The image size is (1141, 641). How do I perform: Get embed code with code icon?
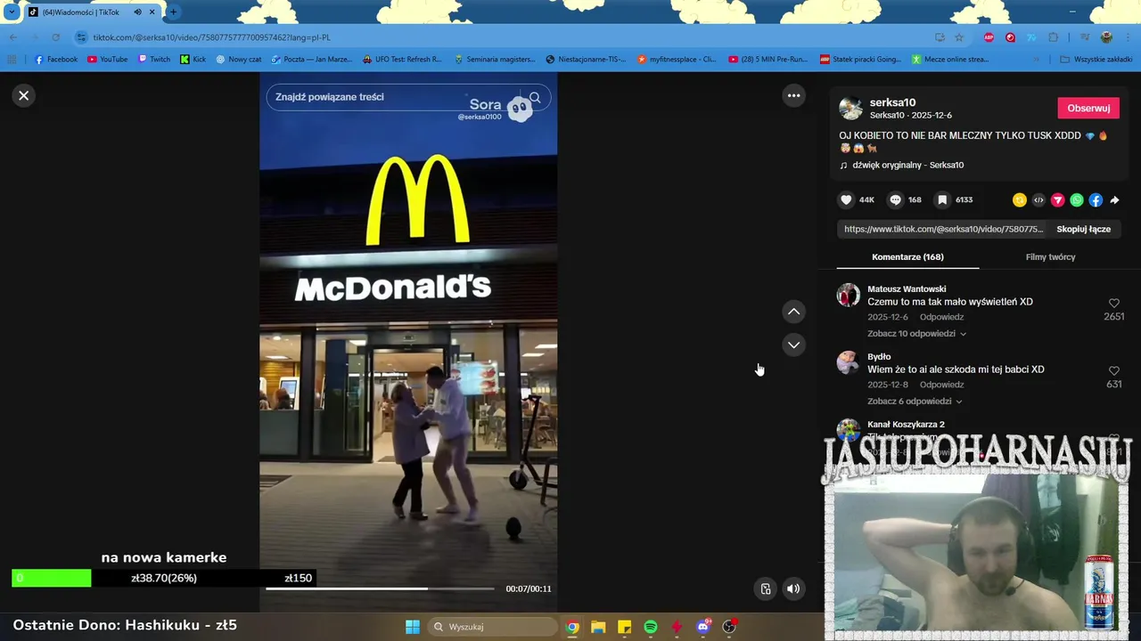(1038, 200)
